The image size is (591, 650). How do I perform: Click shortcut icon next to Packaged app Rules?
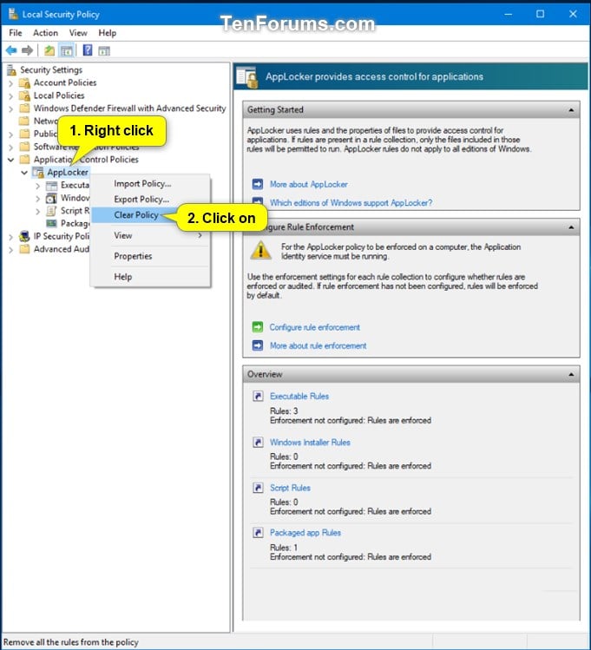click(x=258, y=533)
